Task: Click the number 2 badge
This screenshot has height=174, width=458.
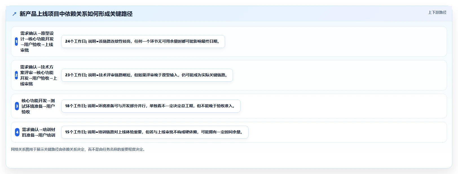Action: [16, 75]
